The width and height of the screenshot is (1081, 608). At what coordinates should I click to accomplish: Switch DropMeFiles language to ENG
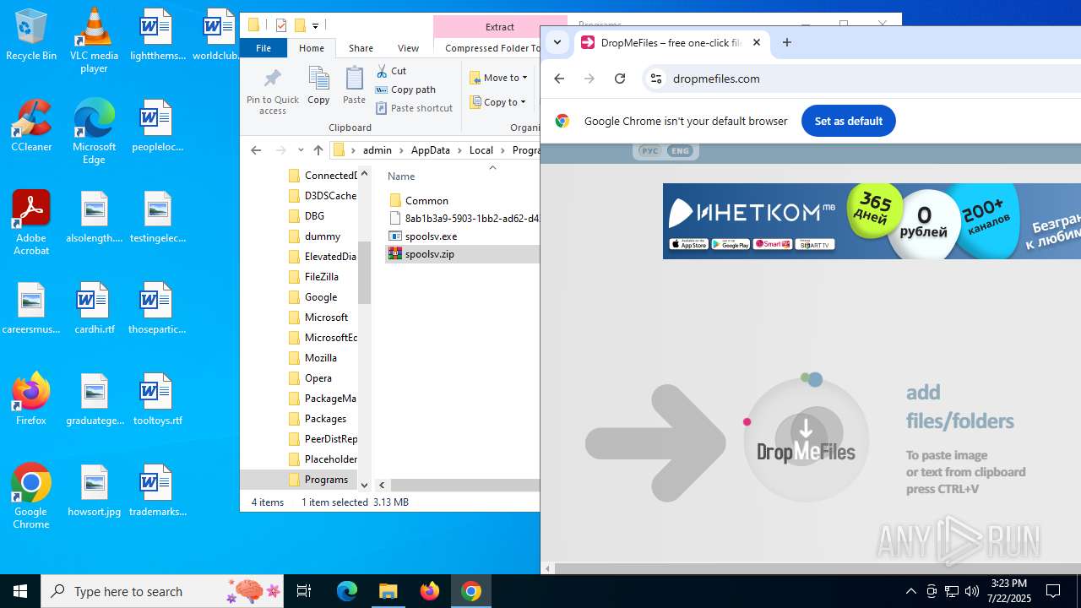[680, 151]
